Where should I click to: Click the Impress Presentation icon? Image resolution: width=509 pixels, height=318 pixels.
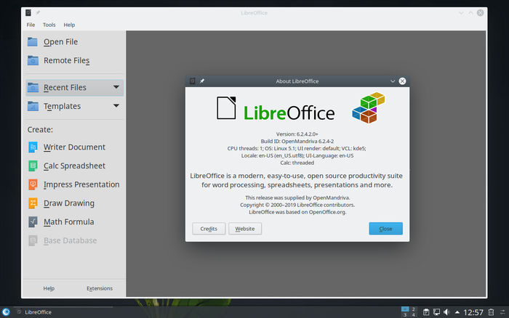pos(33,184)
